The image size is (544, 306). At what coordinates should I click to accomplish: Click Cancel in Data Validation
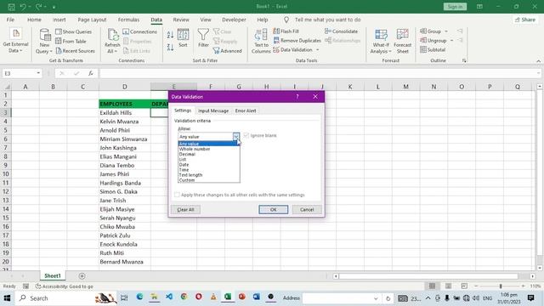307,210
